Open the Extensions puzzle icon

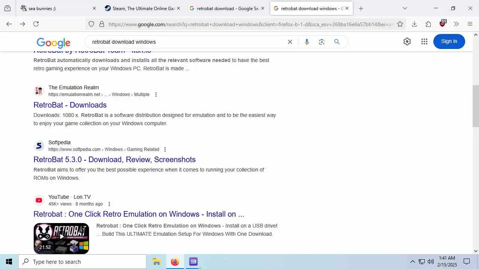click(428, 24)
